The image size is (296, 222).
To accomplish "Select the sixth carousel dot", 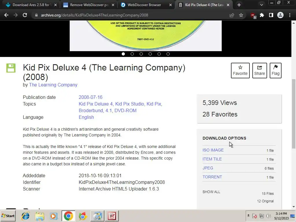I will (168, 54).
